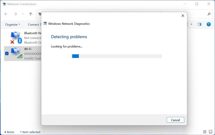
Task: Click the Network Connections title bar icon
Action: pos(4,4)
